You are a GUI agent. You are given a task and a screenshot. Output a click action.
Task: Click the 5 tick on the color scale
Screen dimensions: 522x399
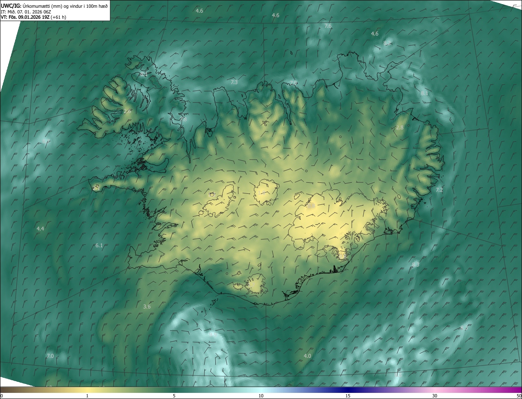coord(174,396)
